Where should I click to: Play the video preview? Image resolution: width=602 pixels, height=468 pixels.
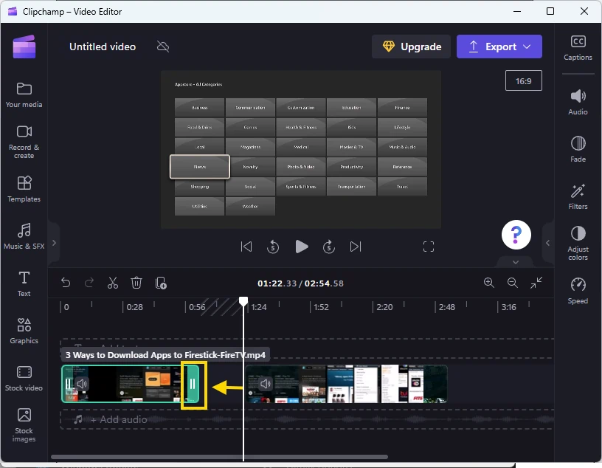click(302, 247)
